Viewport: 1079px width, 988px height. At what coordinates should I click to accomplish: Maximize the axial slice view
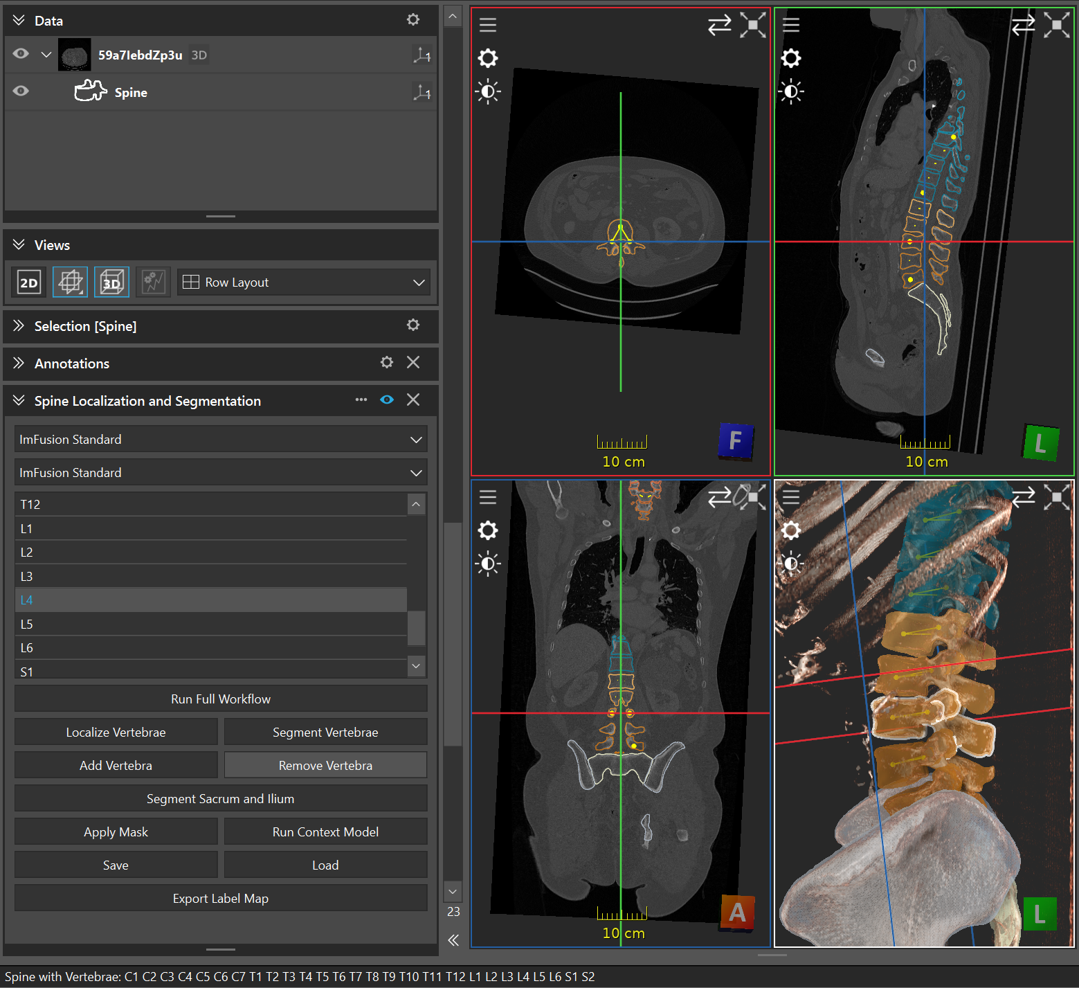(x=753, y=25)
